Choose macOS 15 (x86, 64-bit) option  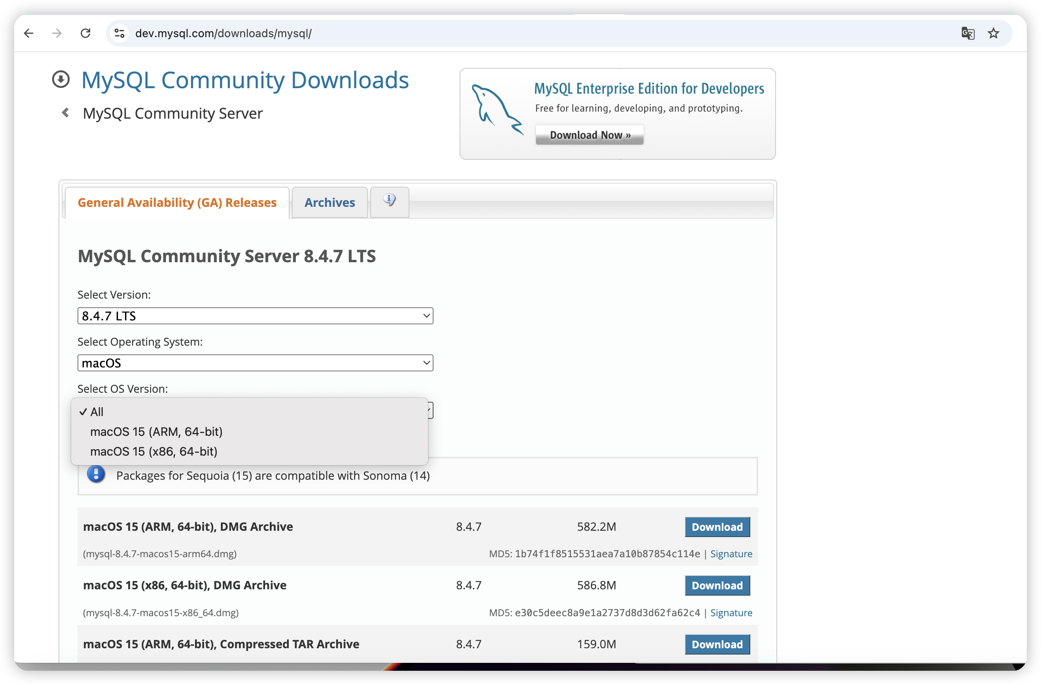pos(153,451)
